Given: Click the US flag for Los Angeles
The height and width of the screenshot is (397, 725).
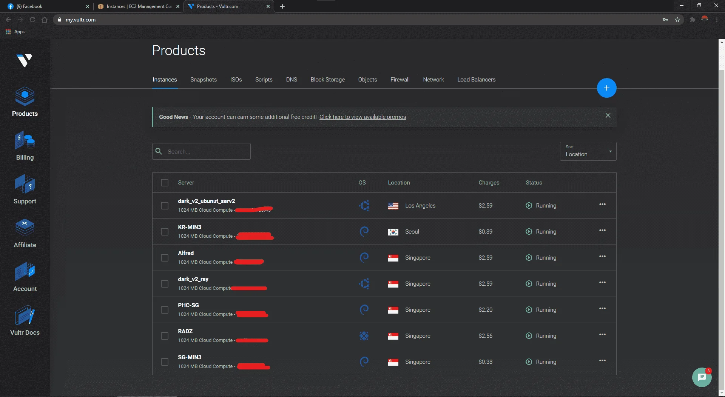Looking at the screenshot, I should coord(393,206).
